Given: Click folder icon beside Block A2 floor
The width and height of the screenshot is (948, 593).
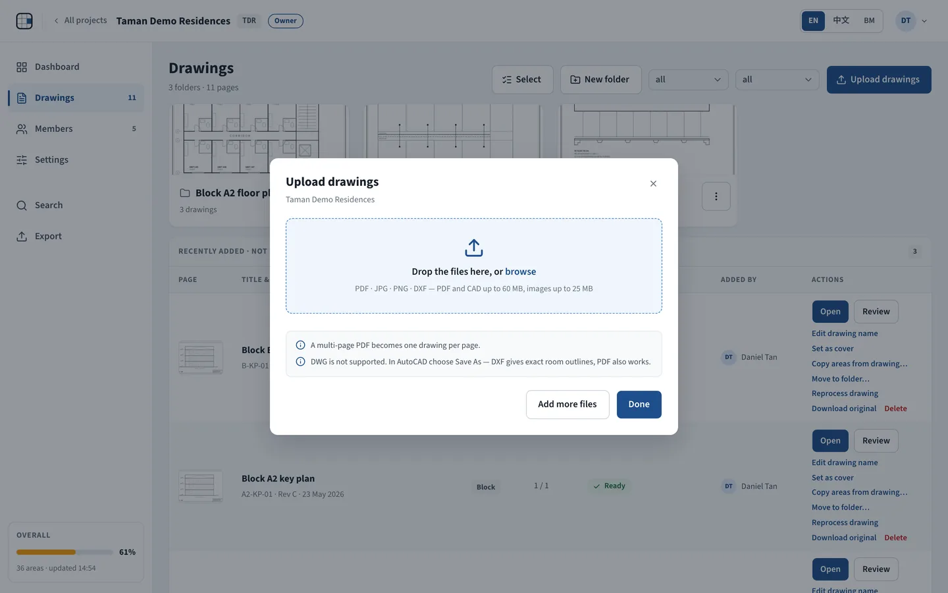Looking at the screenshot, I should click(185, 193).
